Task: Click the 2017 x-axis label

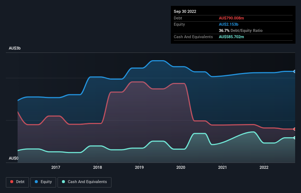Action: 56,167
